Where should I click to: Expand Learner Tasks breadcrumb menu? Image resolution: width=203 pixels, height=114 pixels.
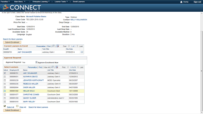(61, 2)
